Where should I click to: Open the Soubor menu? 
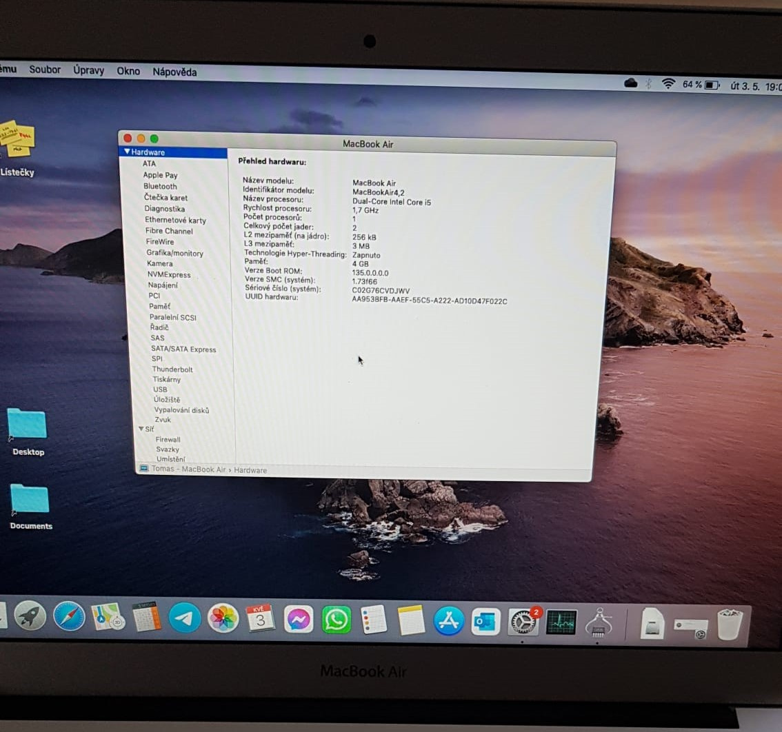click(x=45, y=70)
